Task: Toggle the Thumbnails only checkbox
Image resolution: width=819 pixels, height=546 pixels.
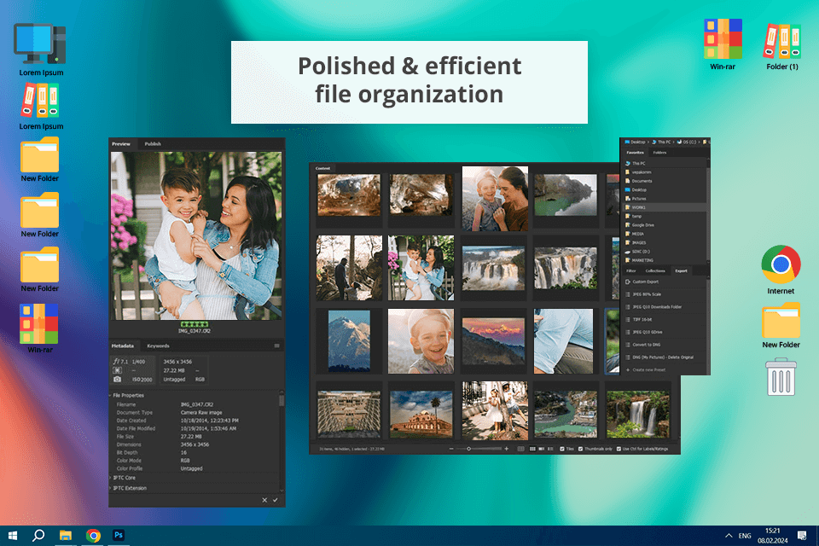Action: pos(582,448)
